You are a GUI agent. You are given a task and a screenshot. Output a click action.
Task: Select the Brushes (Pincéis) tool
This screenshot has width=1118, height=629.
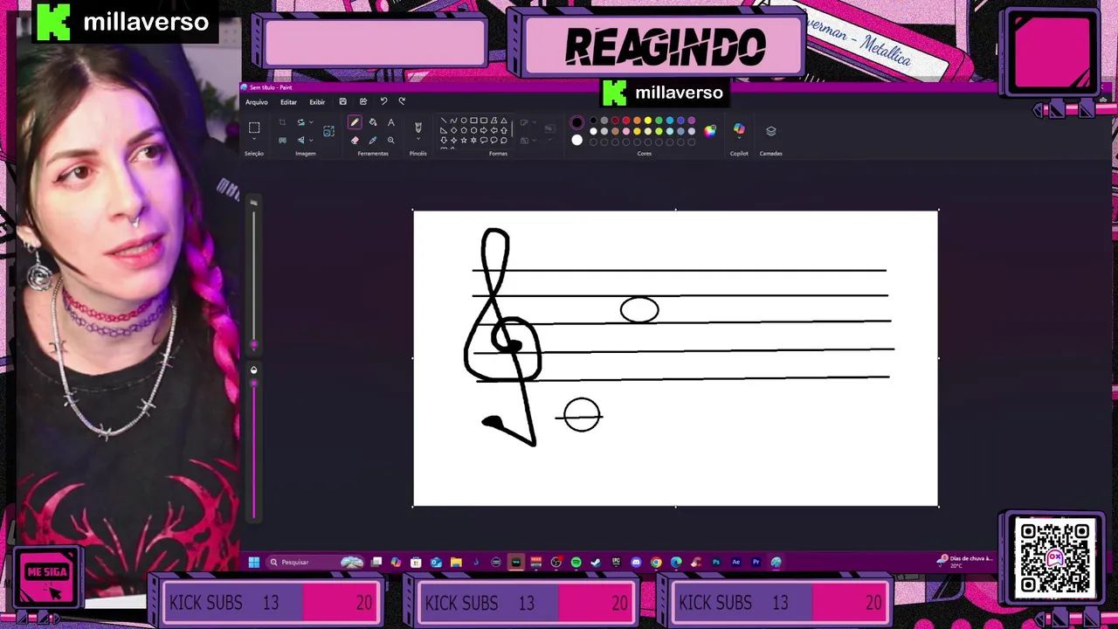(x=418, y=126)
